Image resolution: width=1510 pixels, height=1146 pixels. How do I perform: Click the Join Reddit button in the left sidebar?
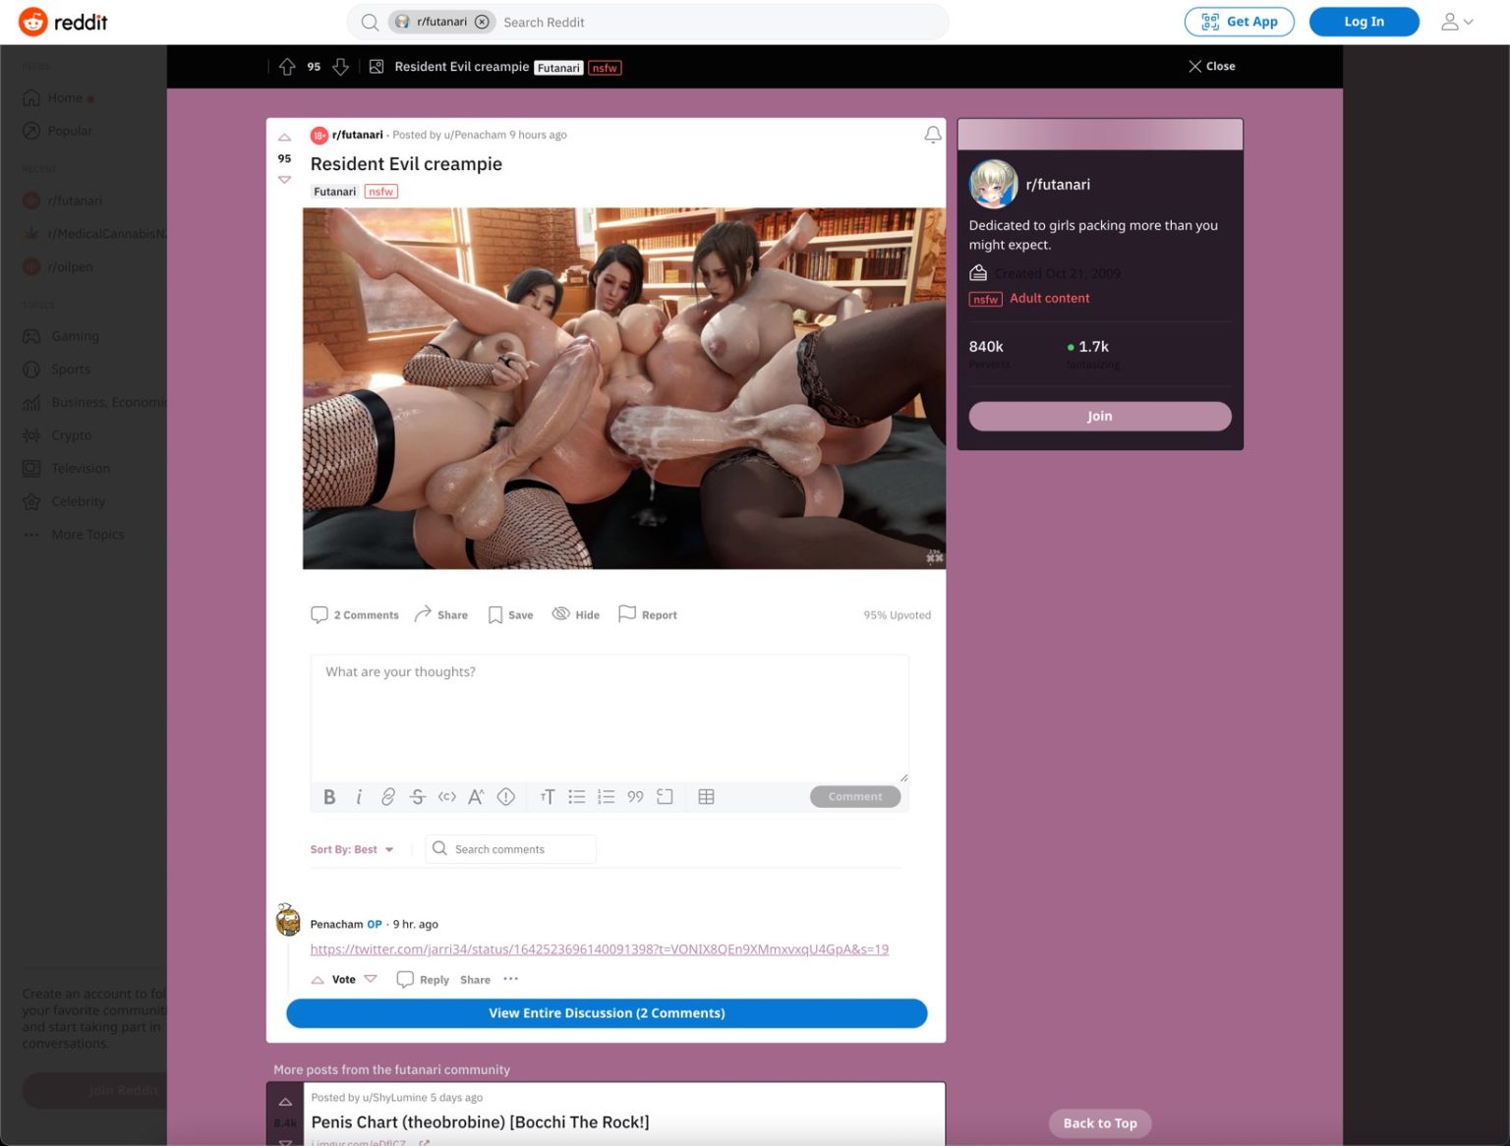click(x=94, y=1091)
